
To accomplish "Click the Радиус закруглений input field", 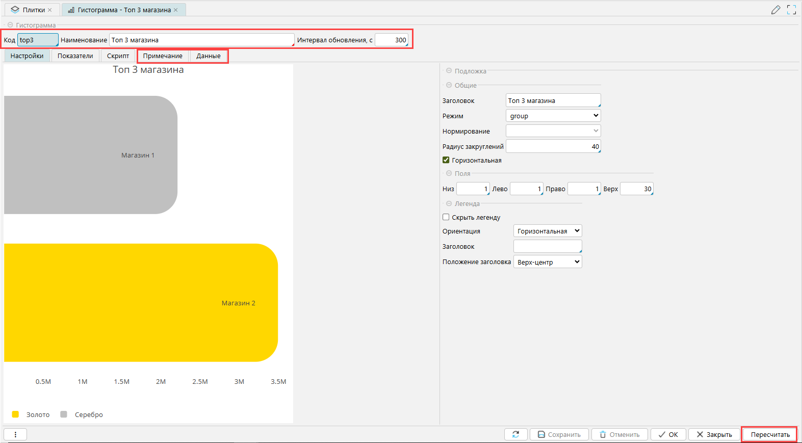I will pos(553,146).
